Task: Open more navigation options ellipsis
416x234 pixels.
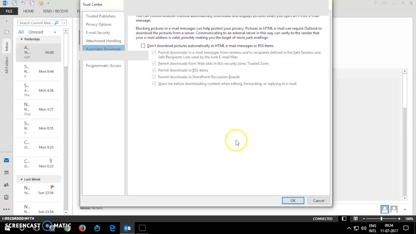Action: point(6,209)
